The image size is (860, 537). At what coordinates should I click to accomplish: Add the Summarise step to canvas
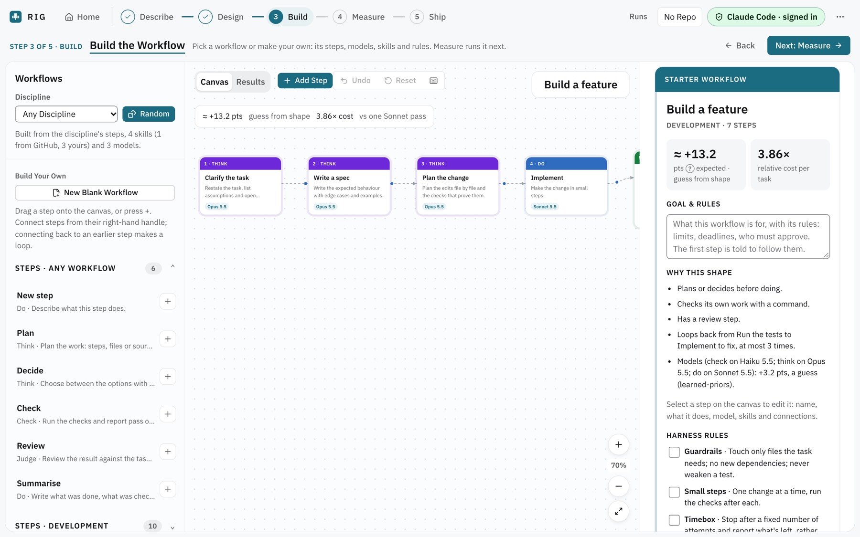tap(168, 489)
